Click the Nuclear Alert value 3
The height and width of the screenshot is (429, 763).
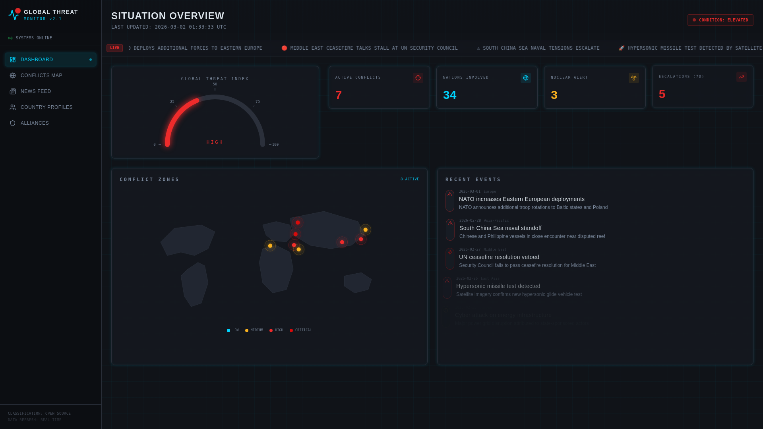554,95
